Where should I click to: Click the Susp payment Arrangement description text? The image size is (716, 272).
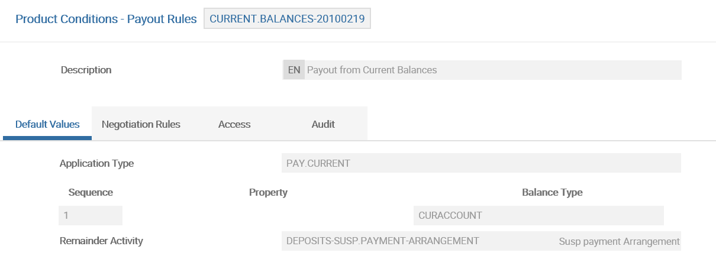point(619,241)
